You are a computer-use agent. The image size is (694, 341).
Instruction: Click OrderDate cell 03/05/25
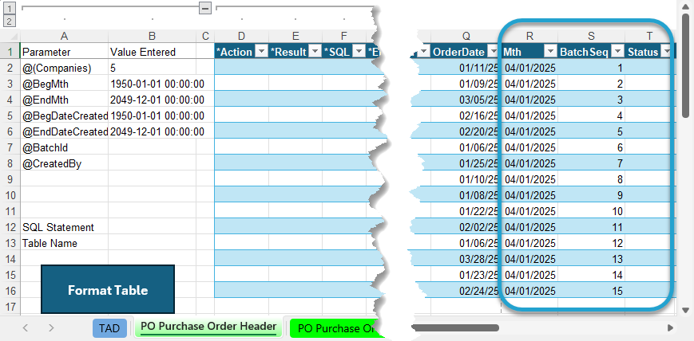(466, 100)
